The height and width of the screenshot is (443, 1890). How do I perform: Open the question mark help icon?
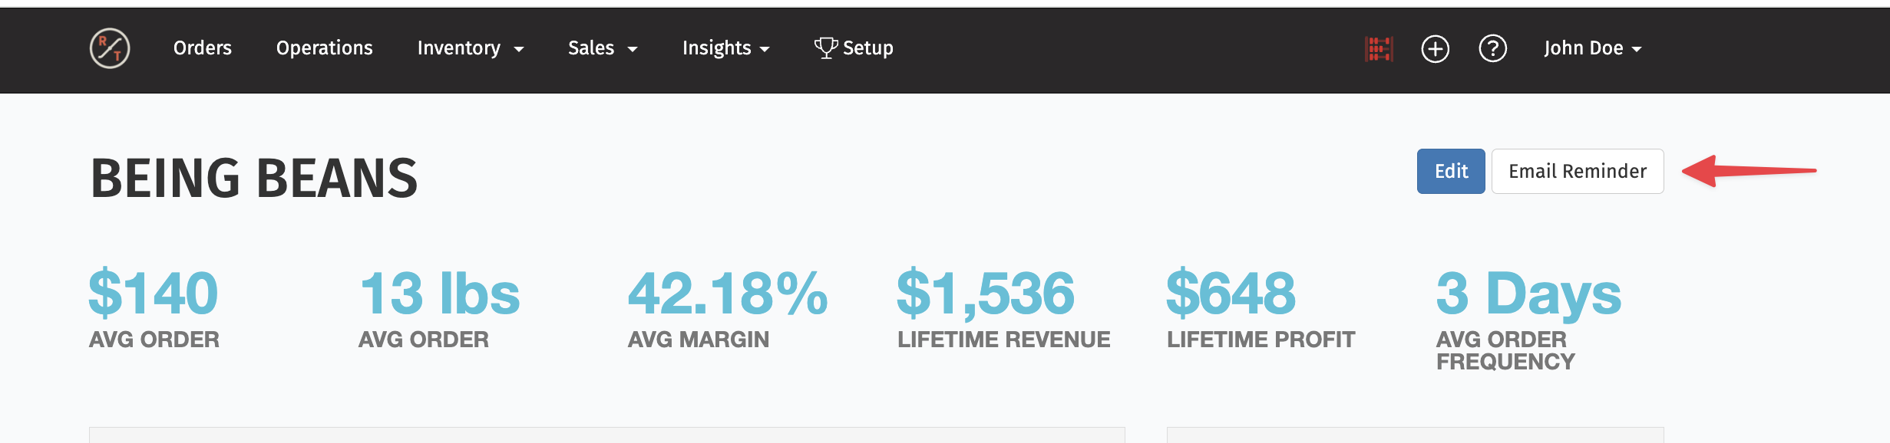click(1492, 48)
